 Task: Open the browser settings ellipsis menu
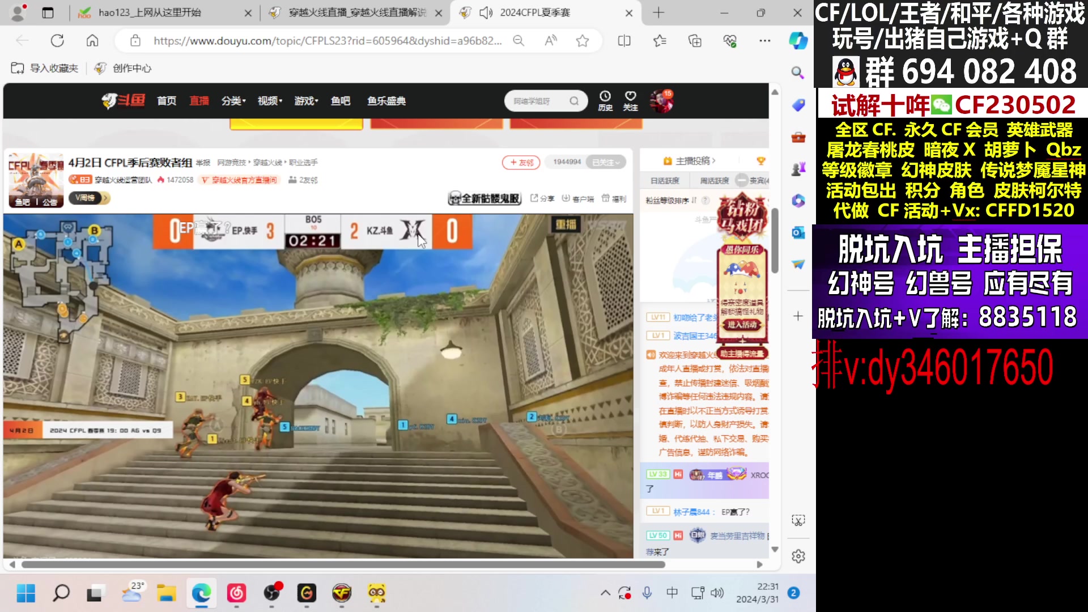pyautogui.click(x=765, y=41)
